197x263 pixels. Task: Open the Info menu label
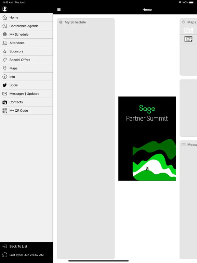(12, 77)
